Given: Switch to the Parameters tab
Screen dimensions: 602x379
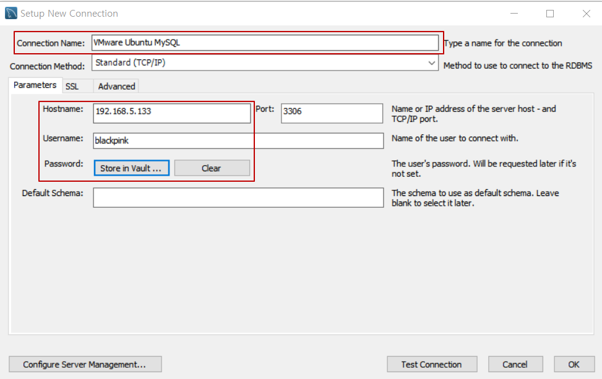Looking at the screenshot, I should pyautogui.click(x=35, y=85).
